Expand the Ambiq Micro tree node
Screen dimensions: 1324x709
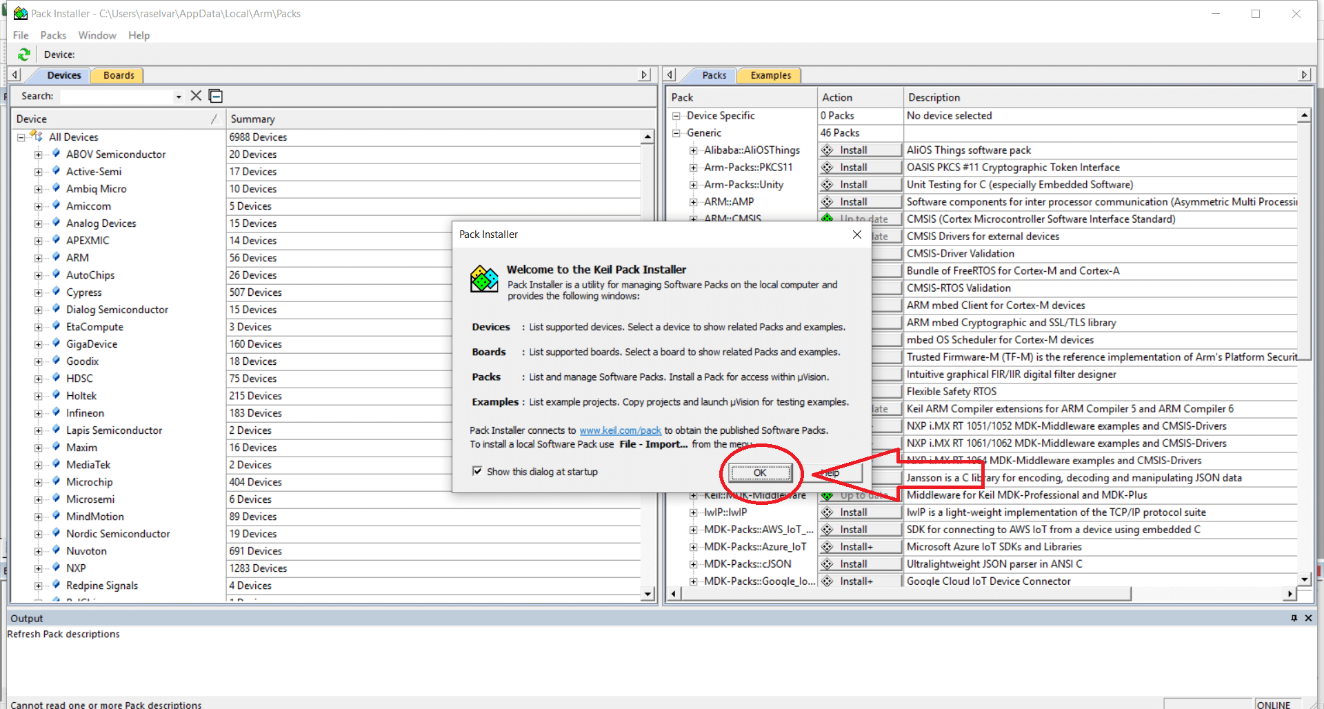[x=39, y=189]
